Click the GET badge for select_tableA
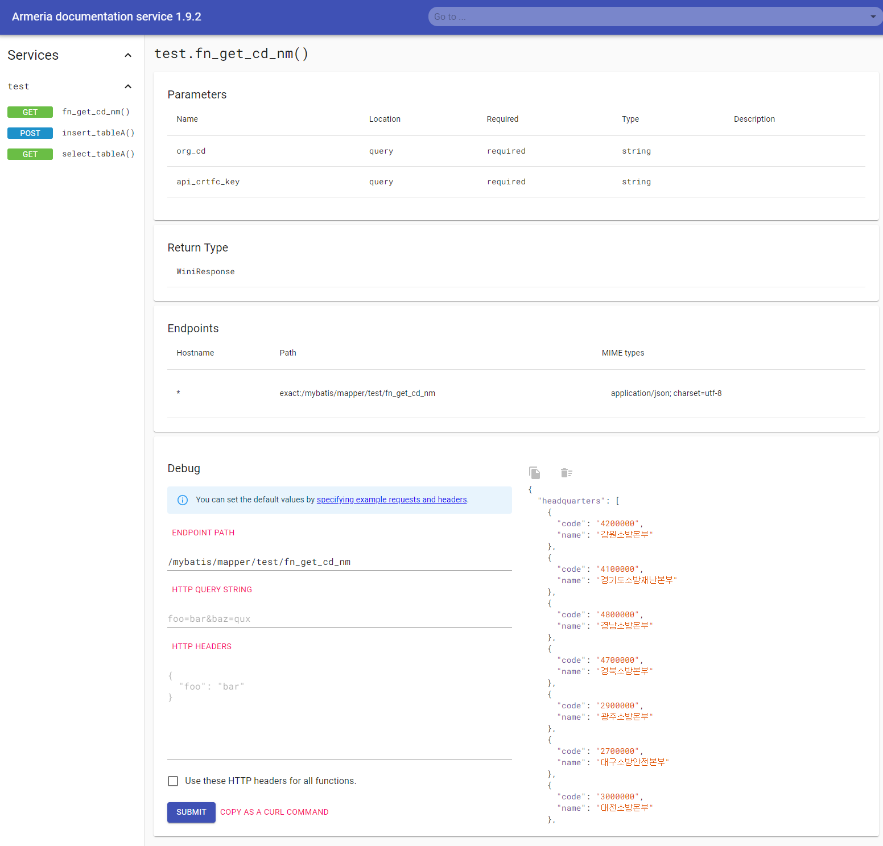Viewport: 883px width, 846px height. click(30, 154)
